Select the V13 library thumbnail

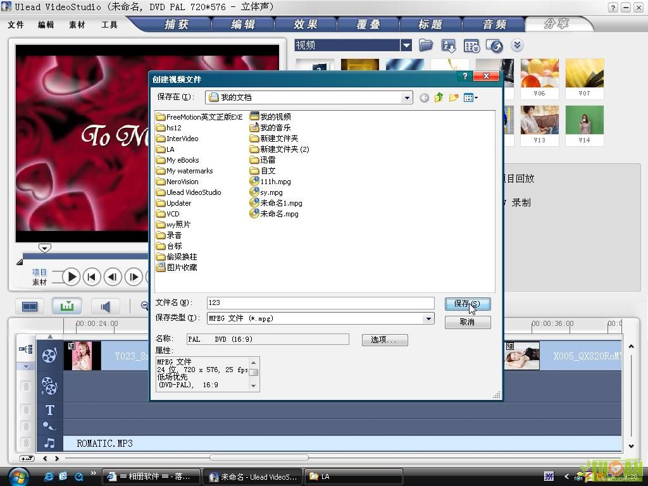coord(539,126)
